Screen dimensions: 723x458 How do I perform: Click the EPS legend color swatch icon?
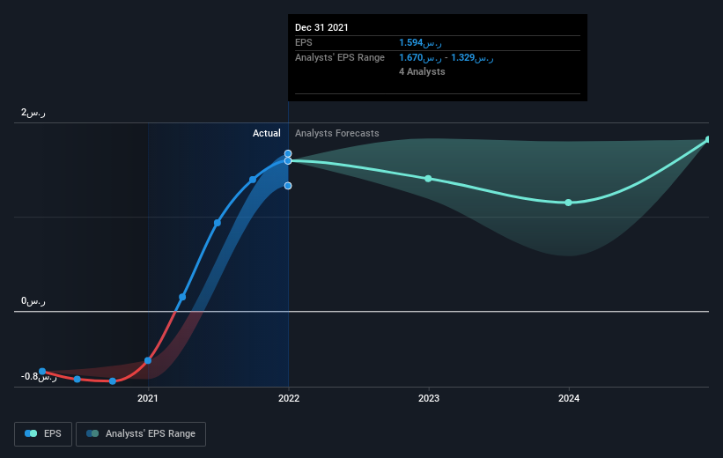tap(31, 433)
